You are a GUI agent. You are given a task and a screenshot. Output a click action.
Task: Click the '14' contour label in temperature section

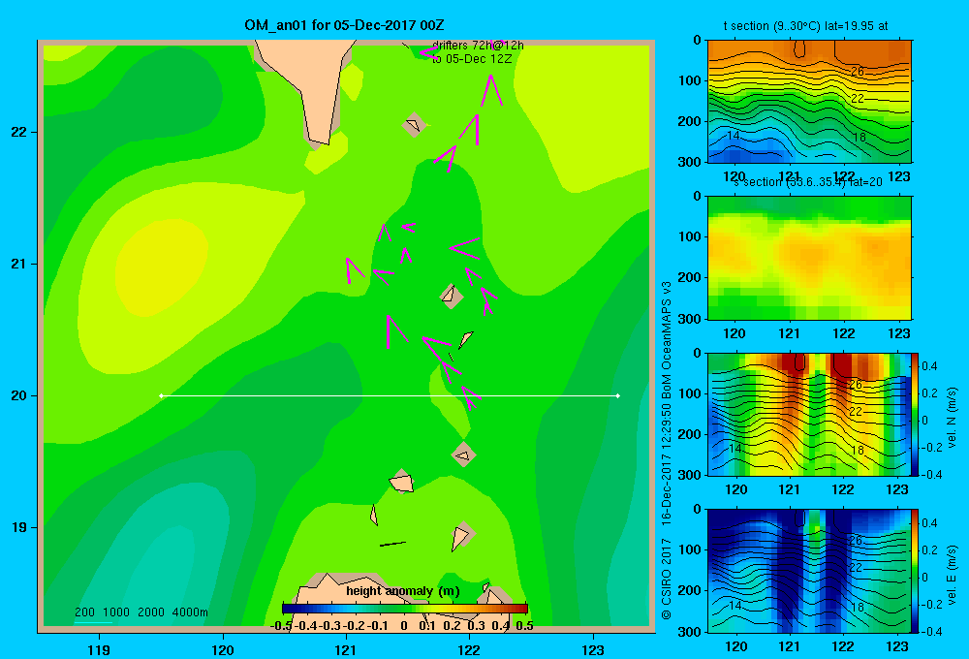tap(733, 136)
